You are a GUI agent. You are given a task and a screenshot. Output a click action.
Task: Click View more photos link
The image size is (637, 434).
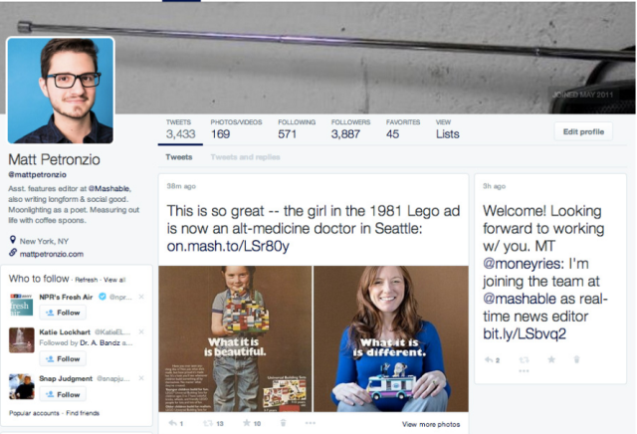pyautogui.click(x=432, y=424)
